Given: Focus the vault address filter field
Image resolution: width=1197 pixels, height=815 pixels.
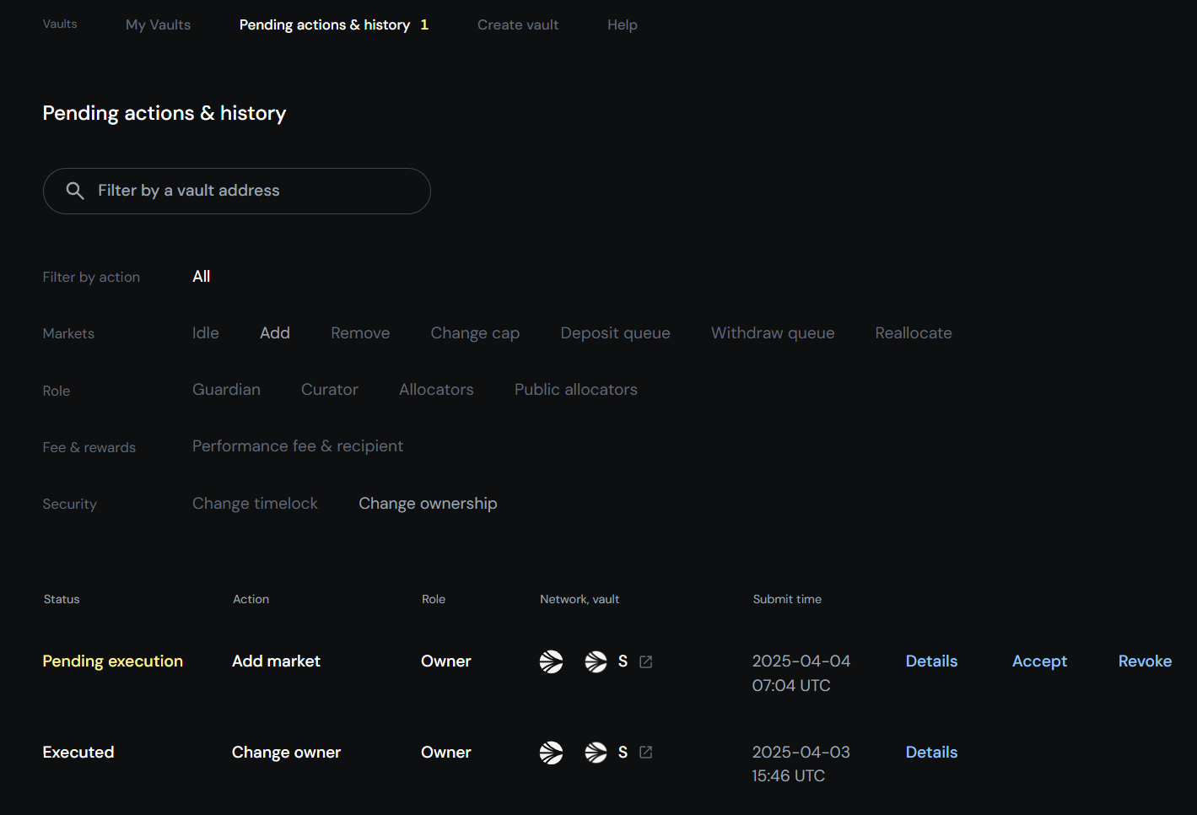Looking at the screenshot, I should pyautogui.click(x=253, y=191).
